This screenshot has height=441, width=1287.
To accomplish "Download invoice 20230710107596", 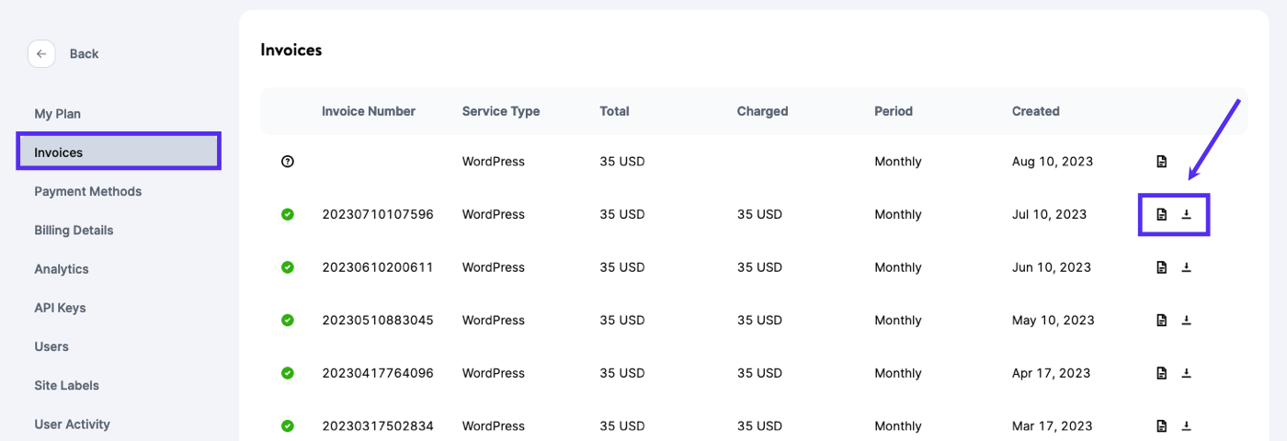I will point(1186,215).
